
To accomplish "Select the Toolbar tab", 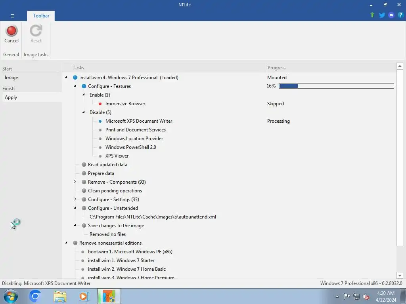I will (x=41, y=16).
